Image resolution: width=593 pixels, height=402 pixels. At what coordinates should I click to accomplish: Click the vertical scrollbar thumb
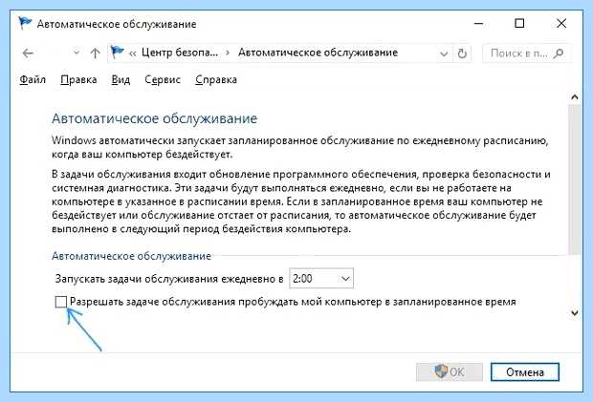[575, 180]
